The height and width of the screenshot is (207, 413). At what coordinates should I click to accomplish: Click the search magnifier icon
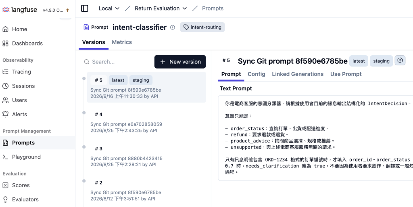tap(86, 62)
